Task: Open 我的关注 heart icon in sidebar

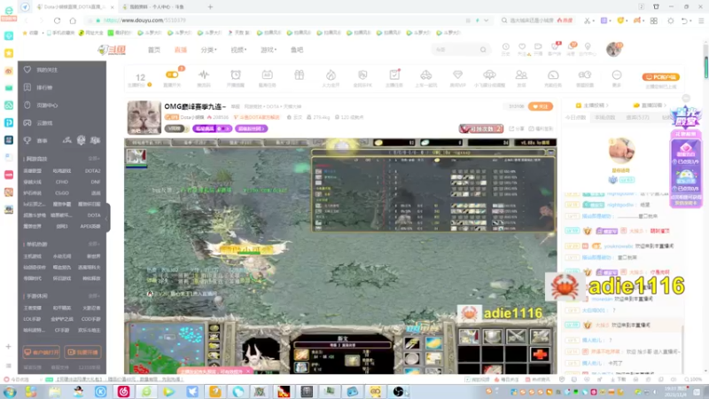Action: [x=27, y=70]
